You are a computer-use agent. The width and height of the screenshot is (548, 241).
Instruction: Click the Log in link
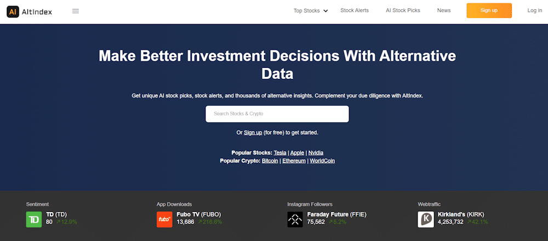coord(535,10)
